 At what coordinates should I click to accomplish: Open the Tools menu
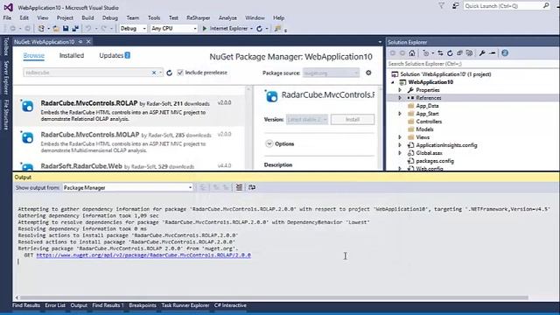pyautogui.click(x=154, y=17)
